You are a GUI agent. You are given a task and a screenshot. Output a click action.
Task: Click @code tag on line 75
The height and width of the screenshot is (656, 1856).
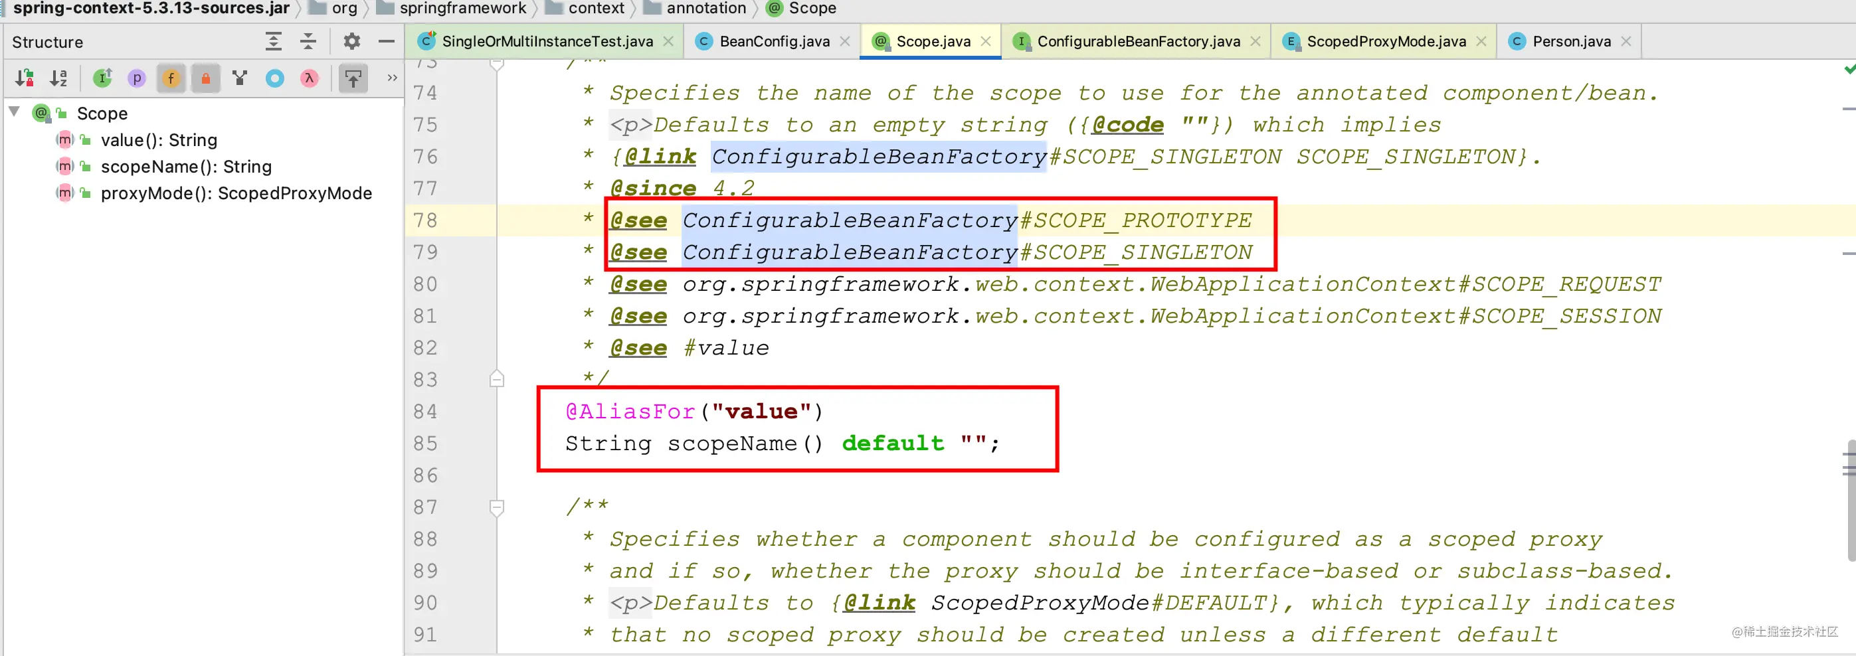1127,125
